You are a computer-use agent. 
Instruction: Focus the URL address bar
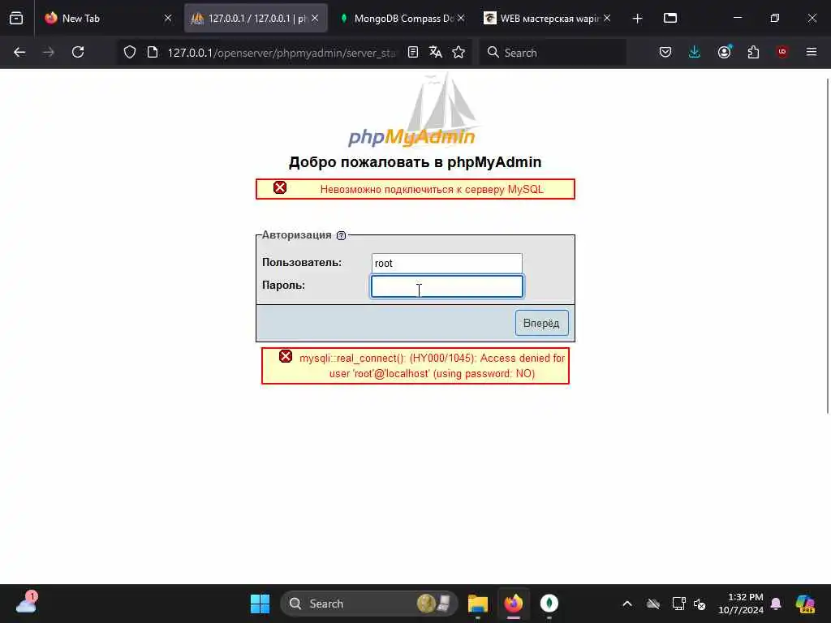coord(281,53)
